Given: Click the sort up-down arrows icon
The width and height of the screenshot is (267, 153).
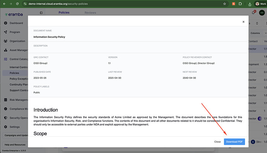Looking at the screenshot, I should coord(257,23).
